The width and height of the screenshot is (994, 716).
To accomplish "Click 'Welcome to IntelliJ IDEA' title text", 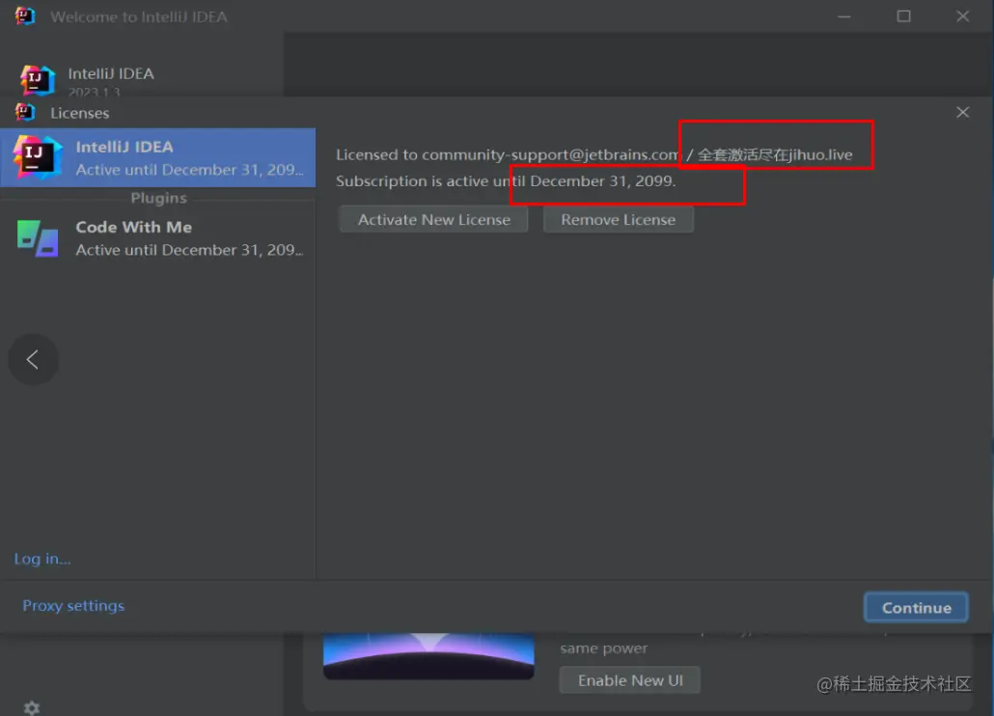I will 139,16.
